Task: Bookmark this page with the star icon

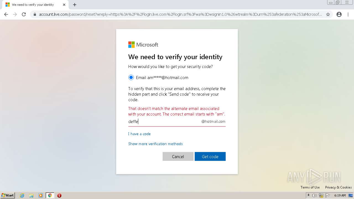Action: point(328,14)
